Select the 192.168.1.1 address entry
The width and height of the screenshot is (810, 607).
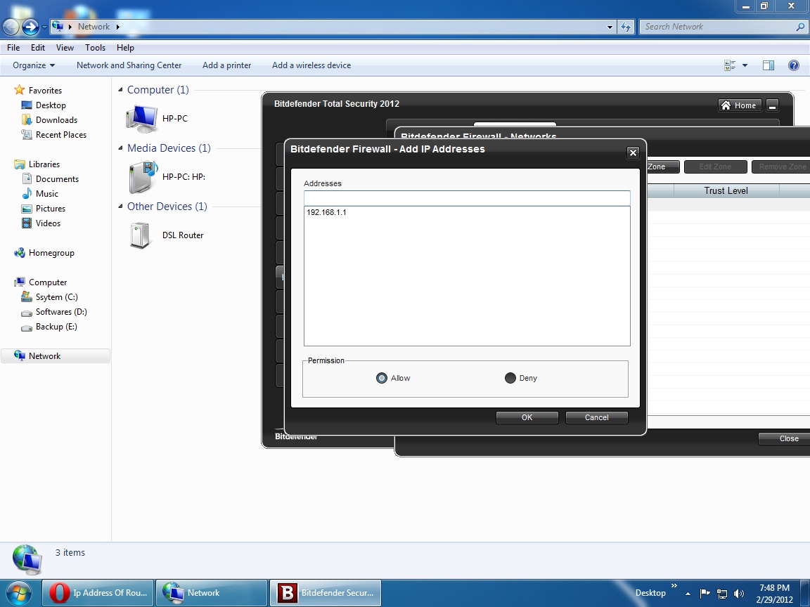326,212
